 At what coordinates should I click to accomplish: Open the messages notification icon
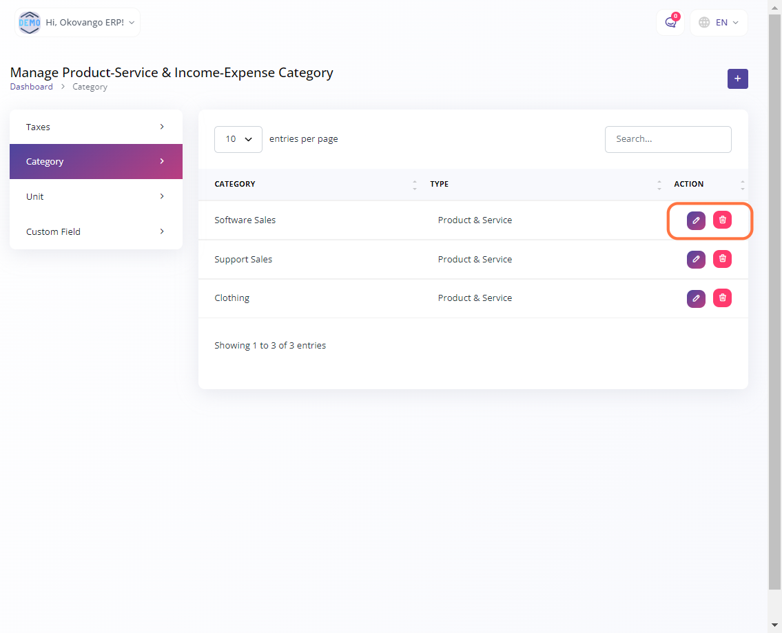click(x=670, y=23)
